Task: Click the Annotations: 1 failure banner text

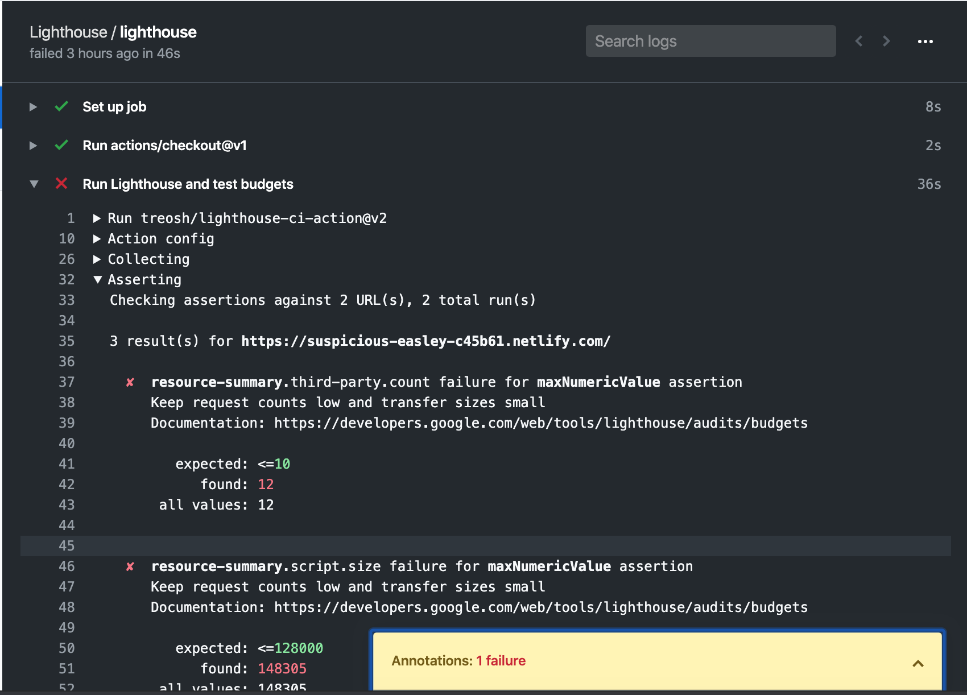Action: pyautogui.click(x=458, y=661)
